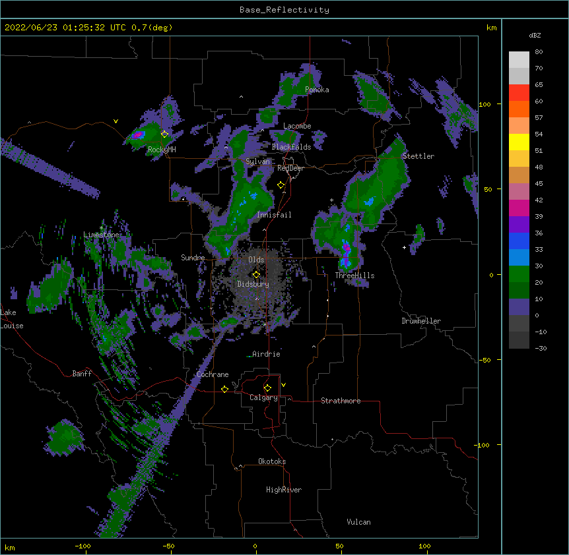The height and width of the screenshot is (555, 569).
Task: Choose the light blue 30-33 dBZ band
Action: coord(519,258)
